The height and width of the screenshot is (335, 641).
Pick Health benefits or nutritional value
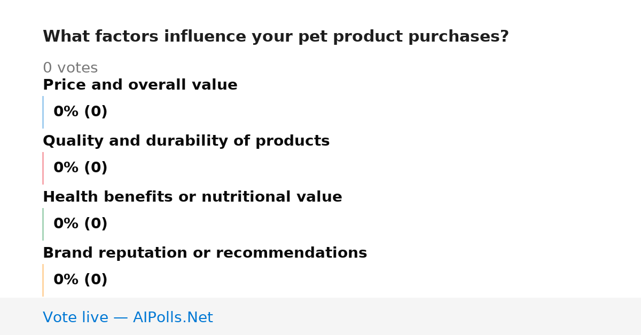pos(192,197)
